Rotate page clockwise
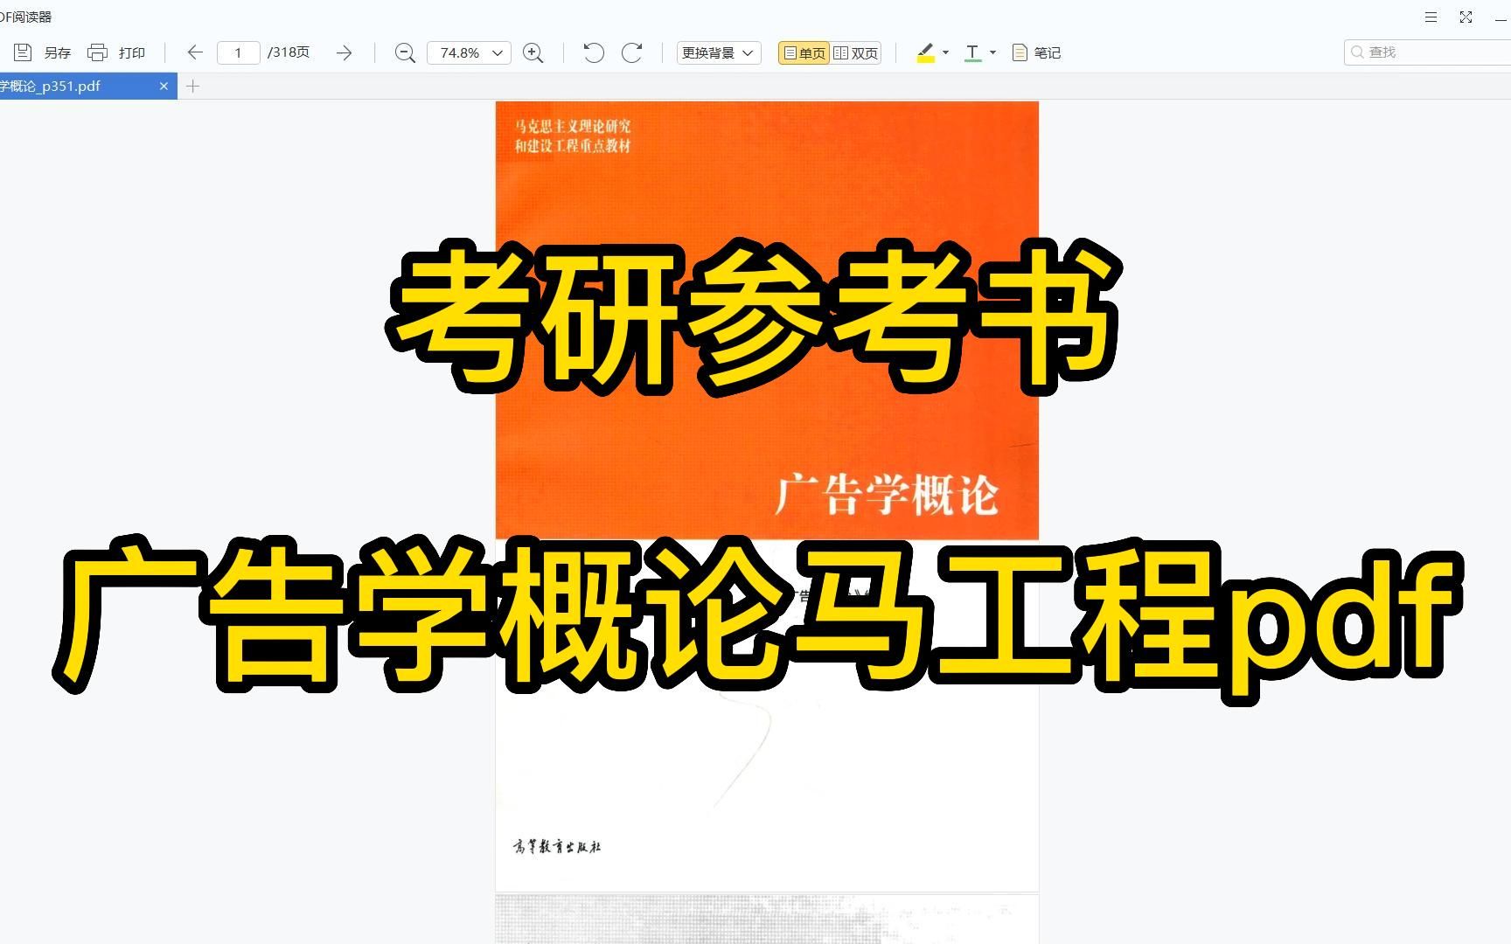The image size is (1511, 944). (x=632, y=52)
